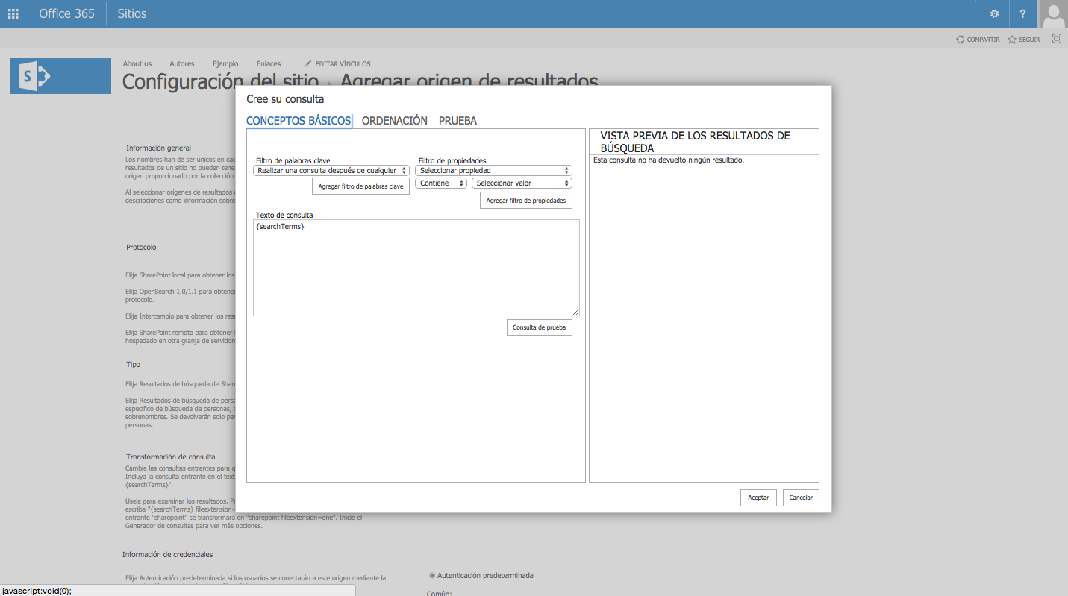Select the Autenticación predeterminada radio button

431,575
